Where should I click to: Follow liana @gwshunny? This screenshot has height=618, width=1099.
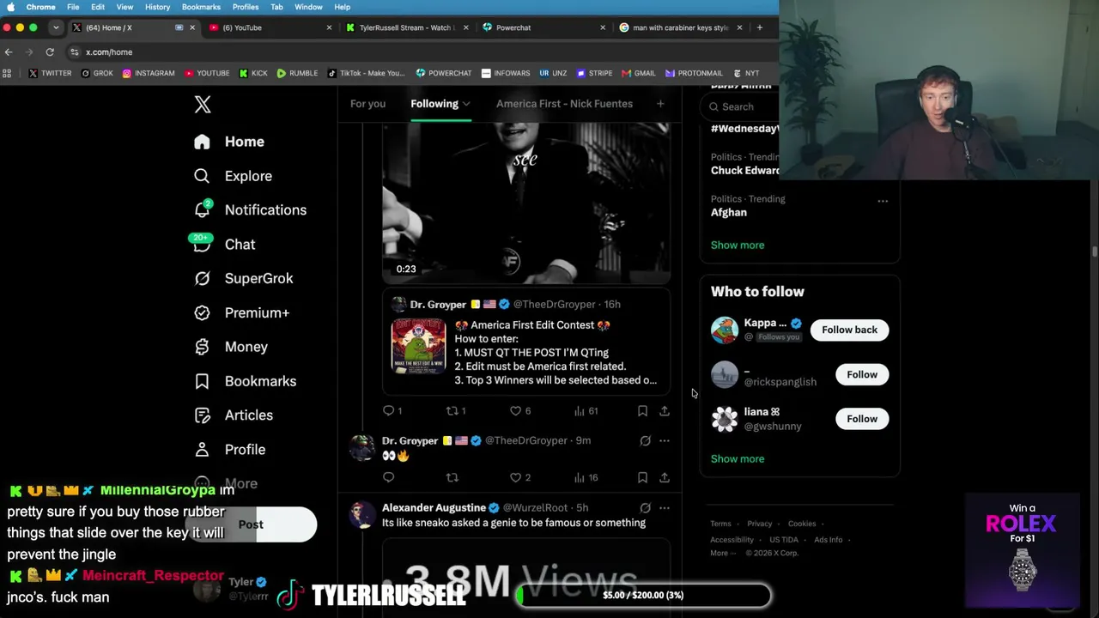coord(862,419)
